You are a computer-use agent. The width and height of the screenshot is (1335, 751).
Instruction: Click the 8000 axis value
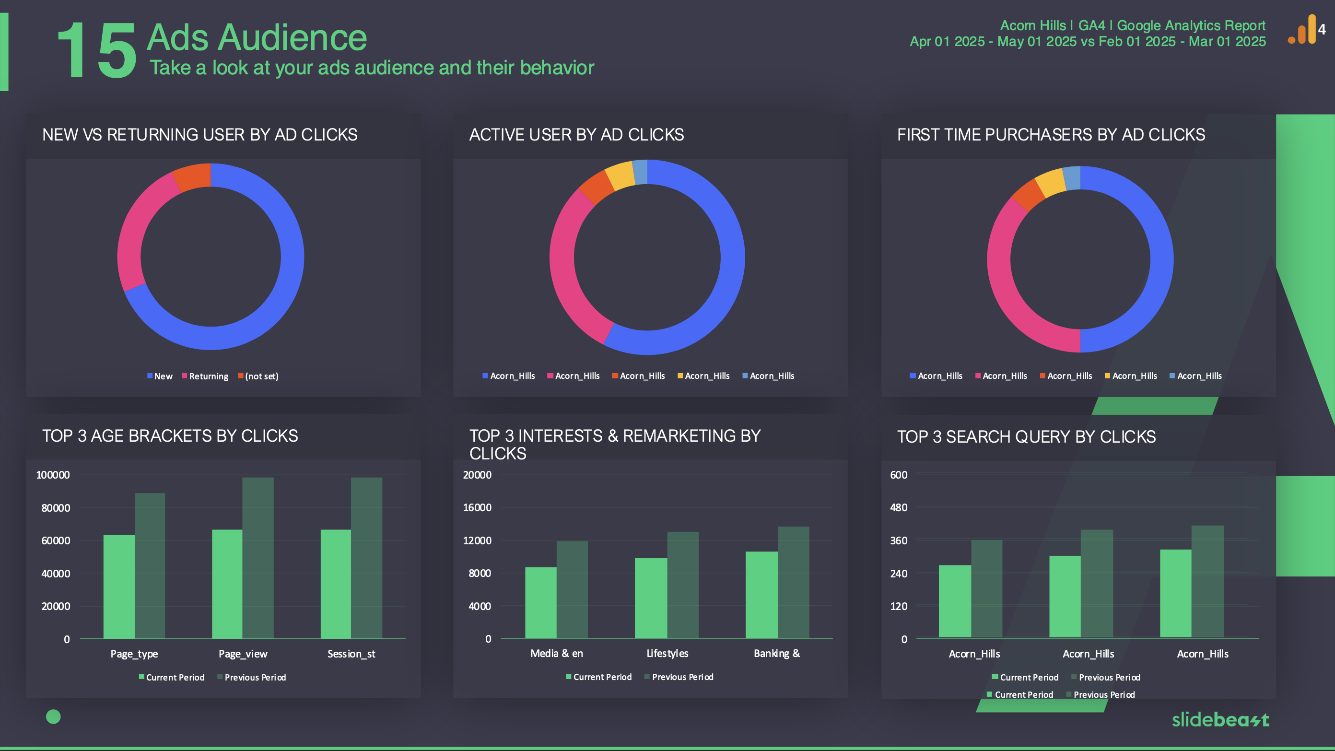pos(480,573)
